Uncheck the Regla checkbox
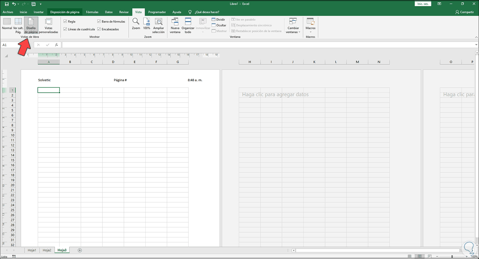This screenshot has height=259, width=479. 65,22
